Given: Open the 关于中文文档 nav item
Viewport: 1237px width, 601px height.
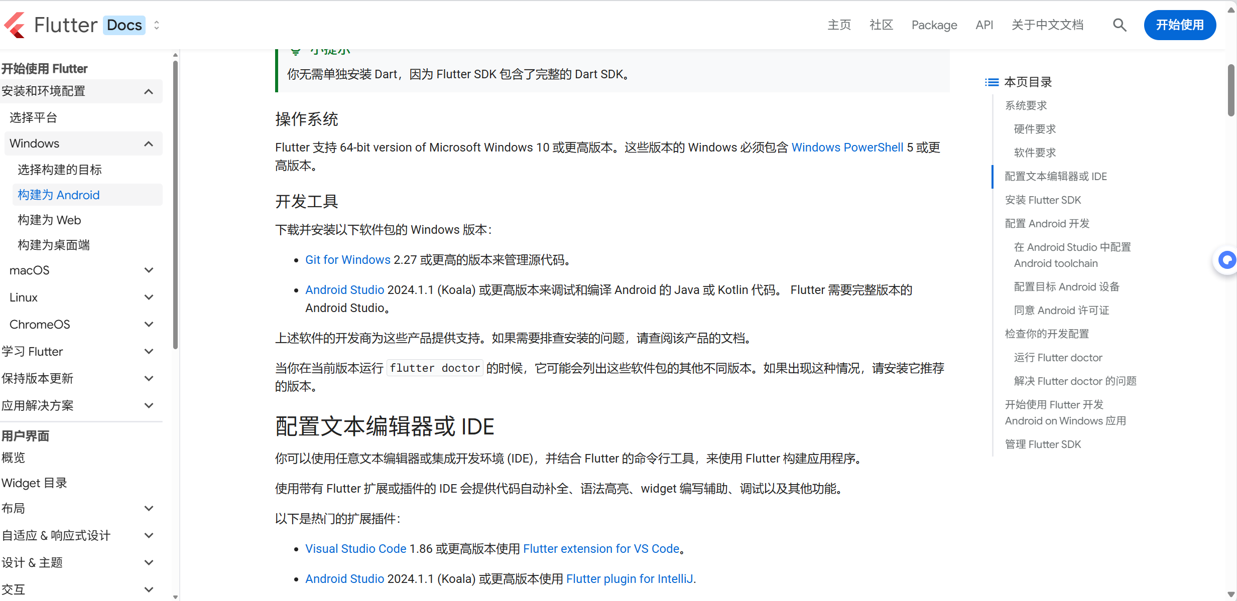Looking at the screenshot, I should click(1047, 25).
